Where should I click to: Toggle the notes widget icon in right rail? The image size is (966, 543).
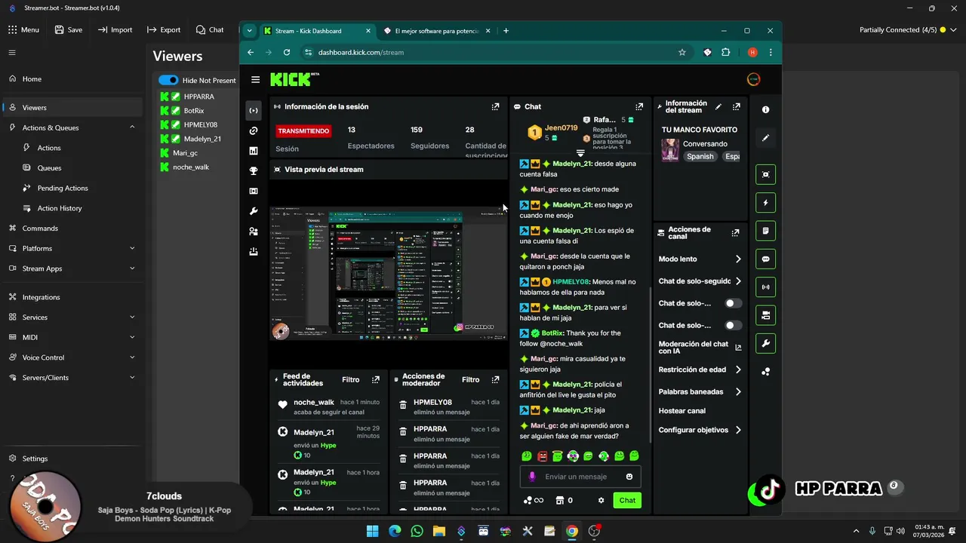click(x=765, y=231)
